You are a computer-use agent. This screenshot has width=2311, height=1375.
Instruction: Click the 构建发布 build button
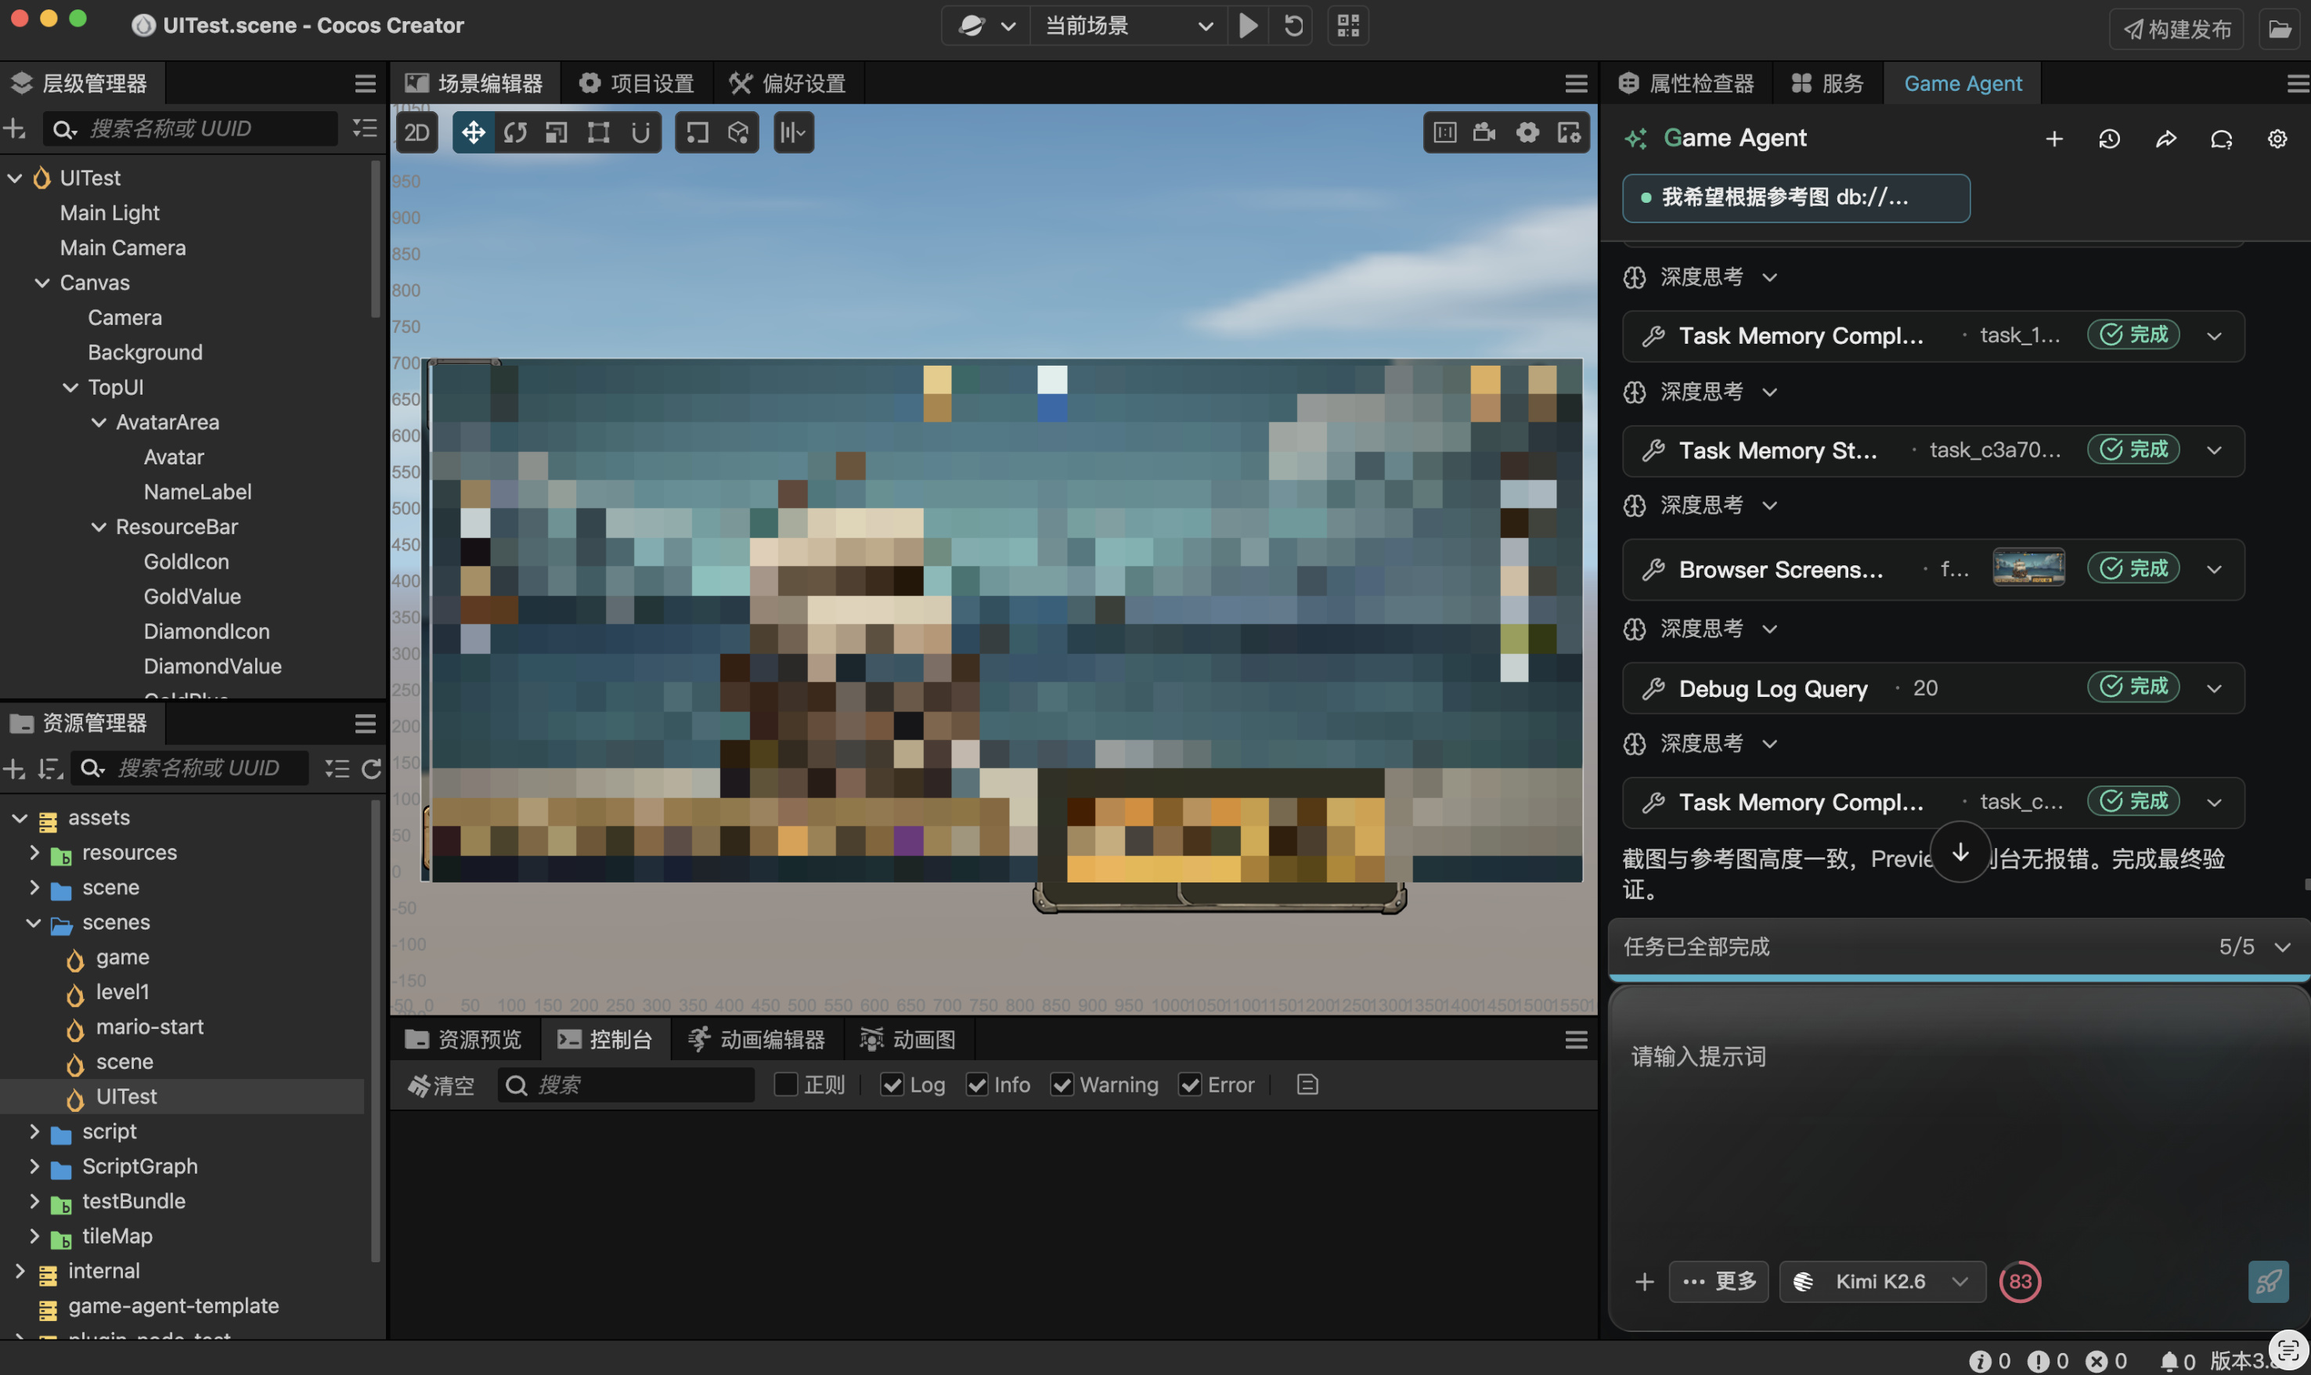(2176, 29)
